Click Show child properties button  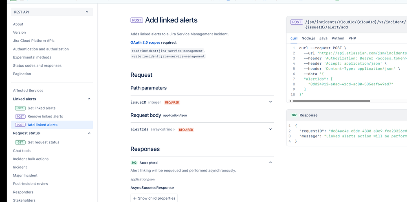point(154,198)
